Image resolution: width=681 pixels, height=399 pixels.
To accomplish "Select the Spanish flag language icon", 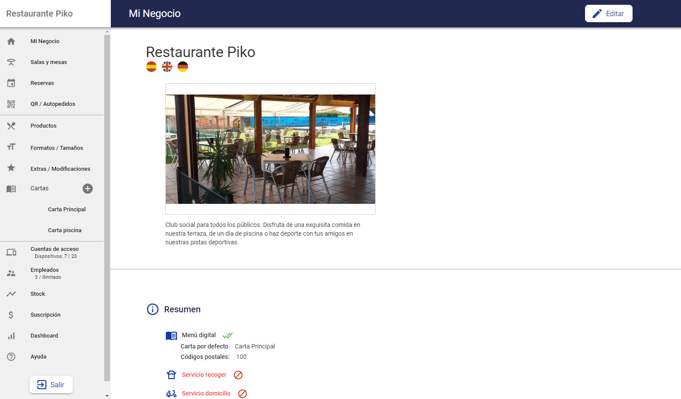I will pos(151,67).
